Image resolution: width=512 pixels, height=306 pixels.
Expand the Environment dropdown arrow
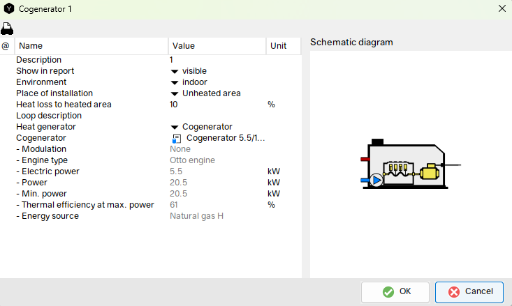tap(175, 82)
